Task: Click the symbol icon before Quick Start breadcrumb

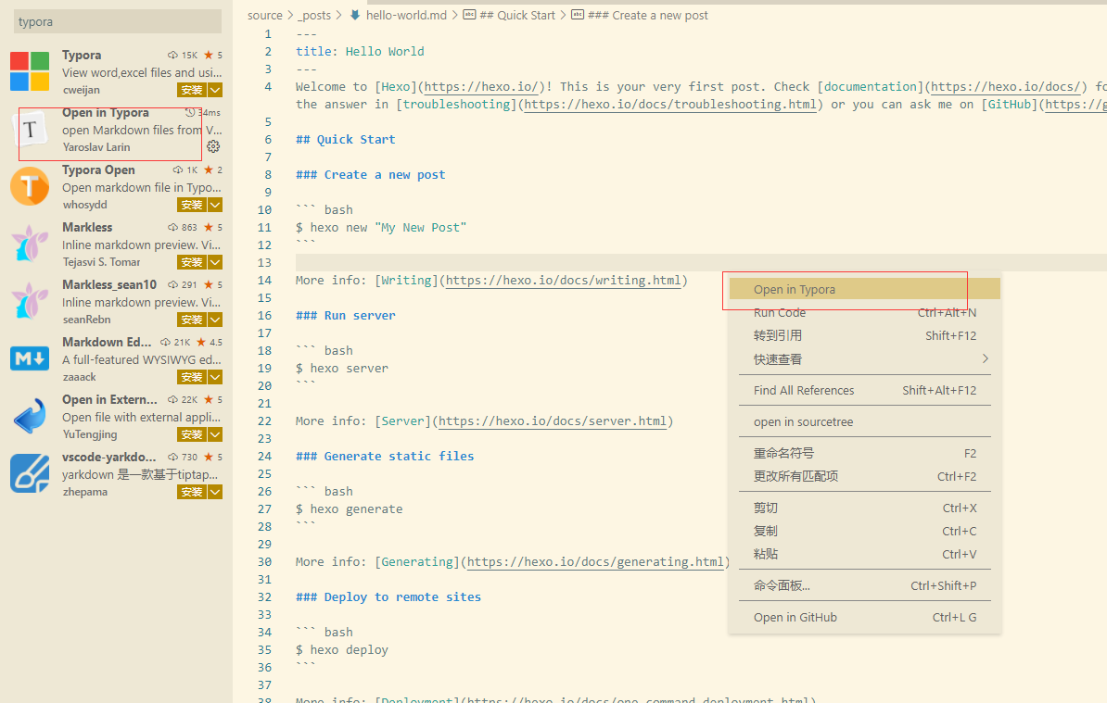Action: pyautogui.click(x=469, y=15)
